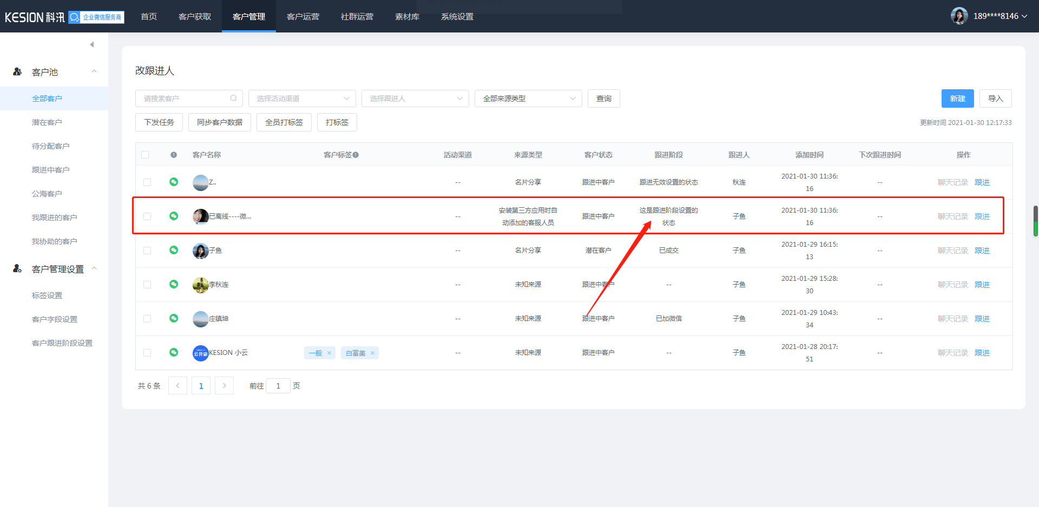Check the box for customer 子鱼 row

click(147, 251)
